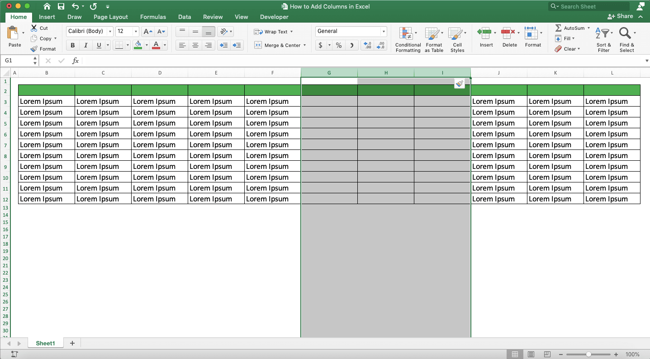Click the Home icon in the title bar

47,6
